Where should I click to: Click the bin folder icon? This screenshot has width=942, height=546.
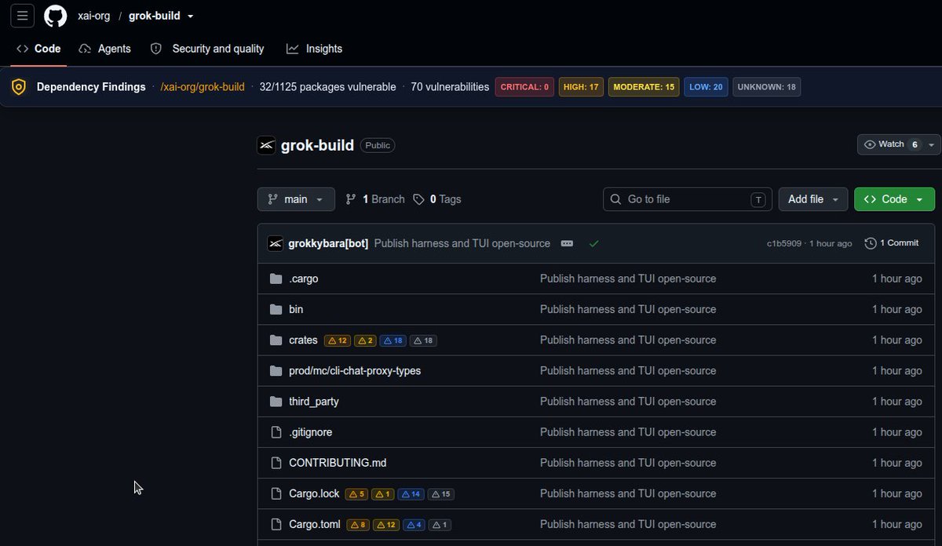tap(276, 310)
